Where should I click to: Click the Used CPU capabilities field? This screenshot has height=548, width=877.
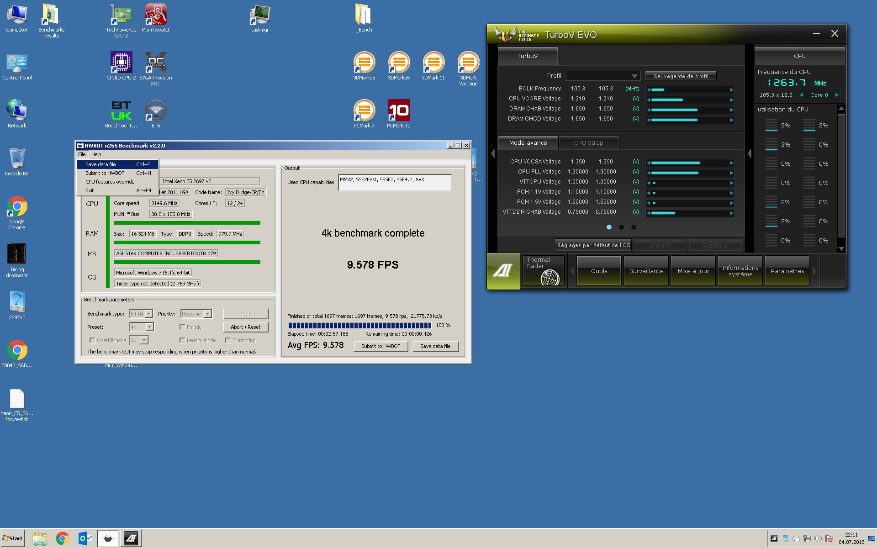click(x=395, y=183)
